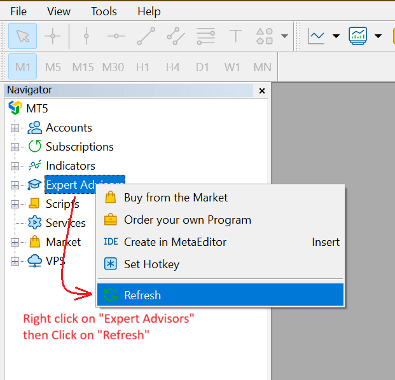Select the equidistant channel tool
This screenshot has width=395, height=380.
pos(176,36)
